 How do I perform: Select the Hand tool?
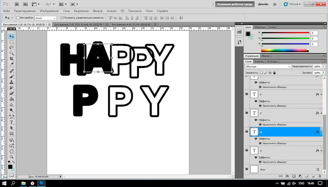tap(11, 151)
